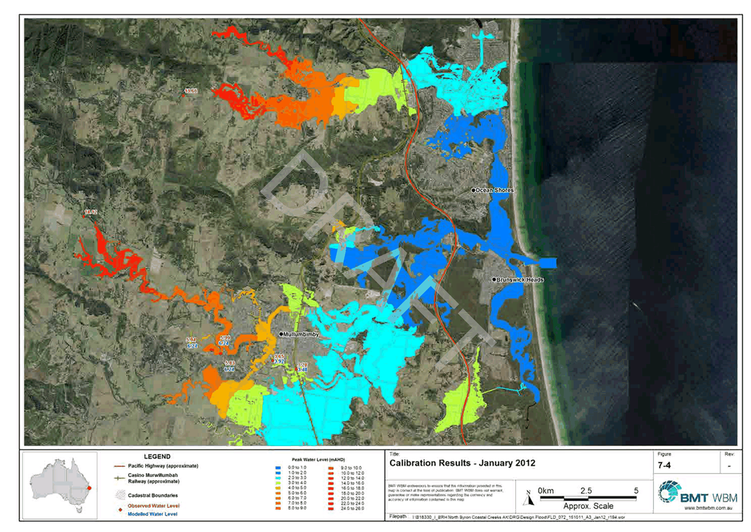Screen dimensions: 751x532
Task: Pick the 1.0 to 2.0 color swatch
Action: (278, 473)
